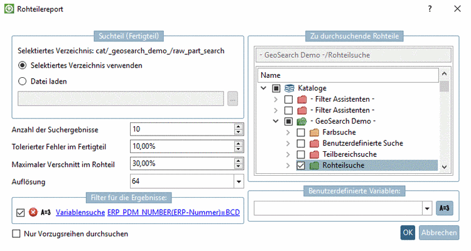Enable 'Nur Vorzugsreihen durchsuchen' checkbox

(x=16, y=233)
